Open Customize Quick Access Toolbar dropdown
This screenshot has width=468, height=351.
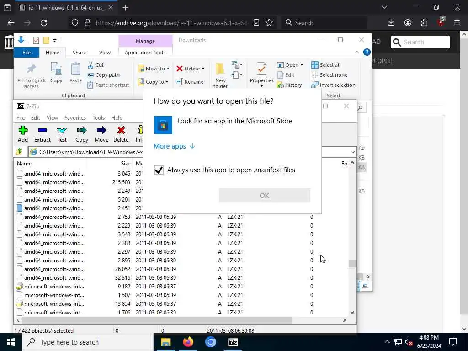click(55, 40)
